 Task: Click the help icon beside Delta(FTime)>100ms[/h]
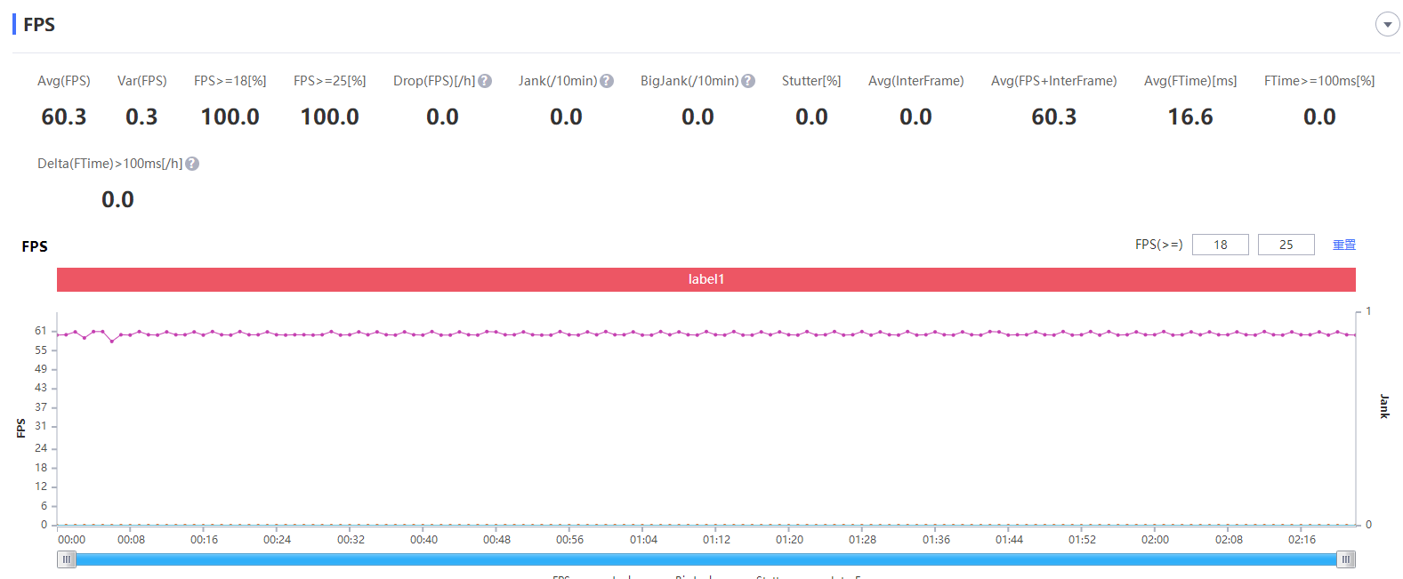tap(192, 164)
